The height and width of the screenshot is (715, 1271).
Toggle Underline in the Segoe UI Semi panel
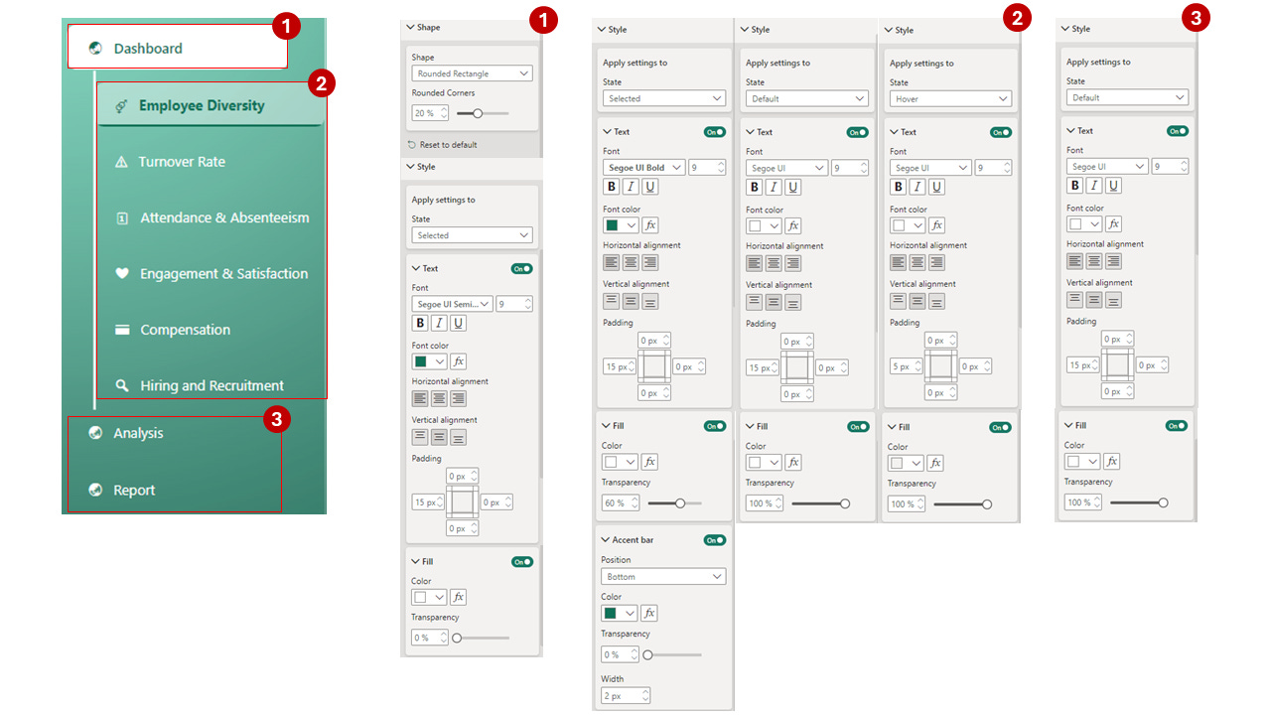[459, 323]
